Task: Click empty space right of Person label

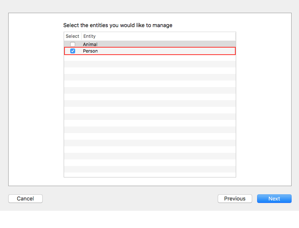Action: click(164, 51)
